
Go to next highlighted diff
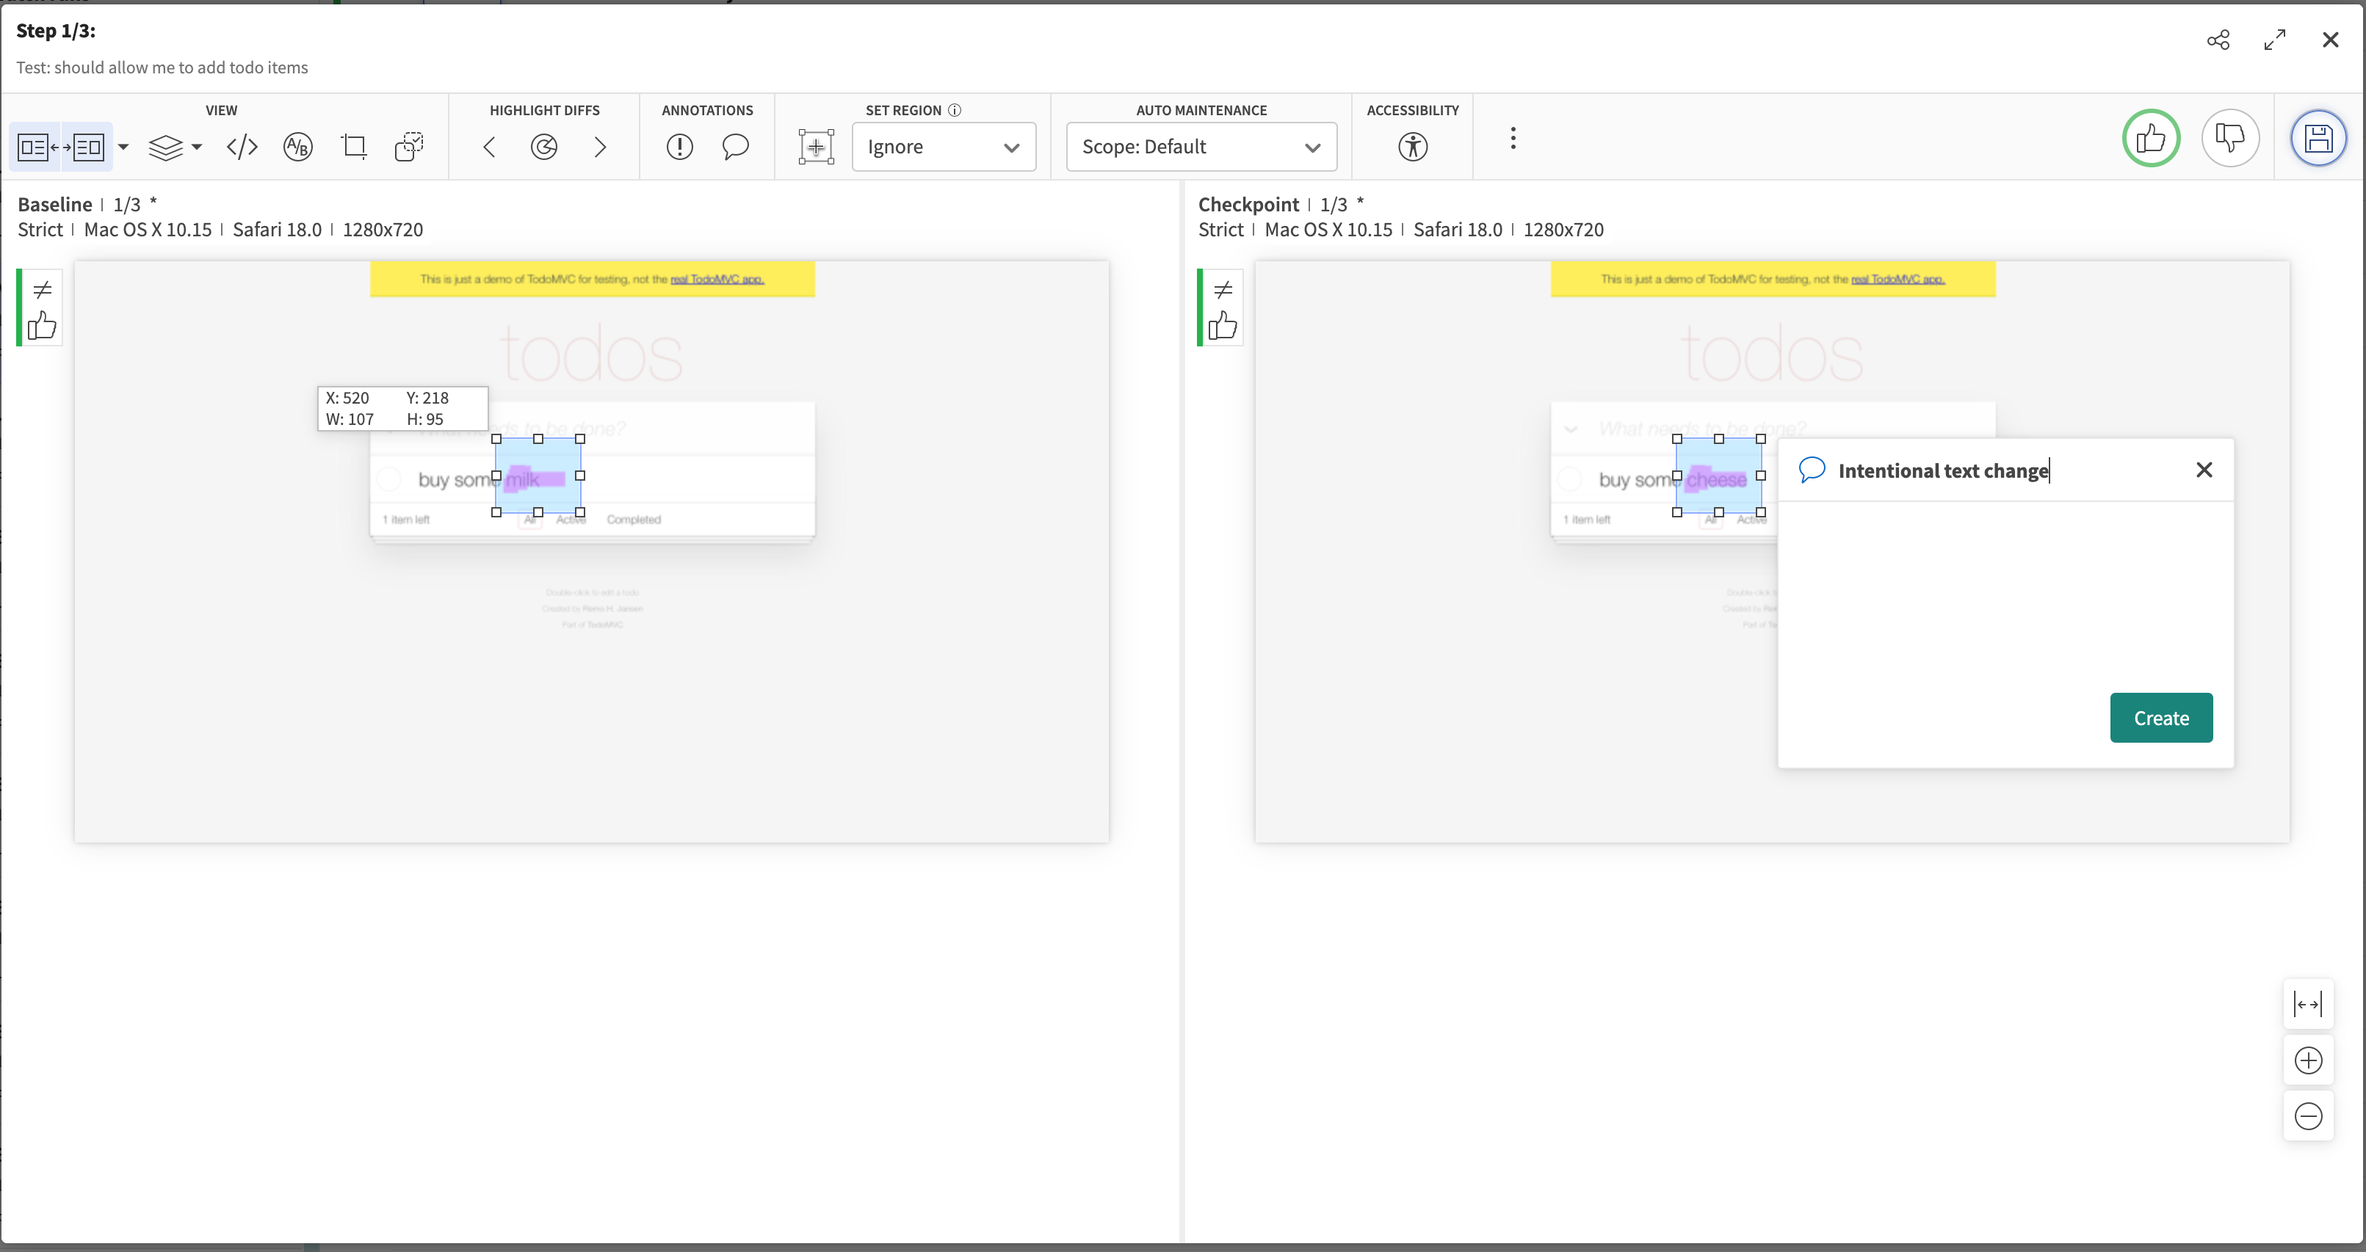tap(600, 147)
